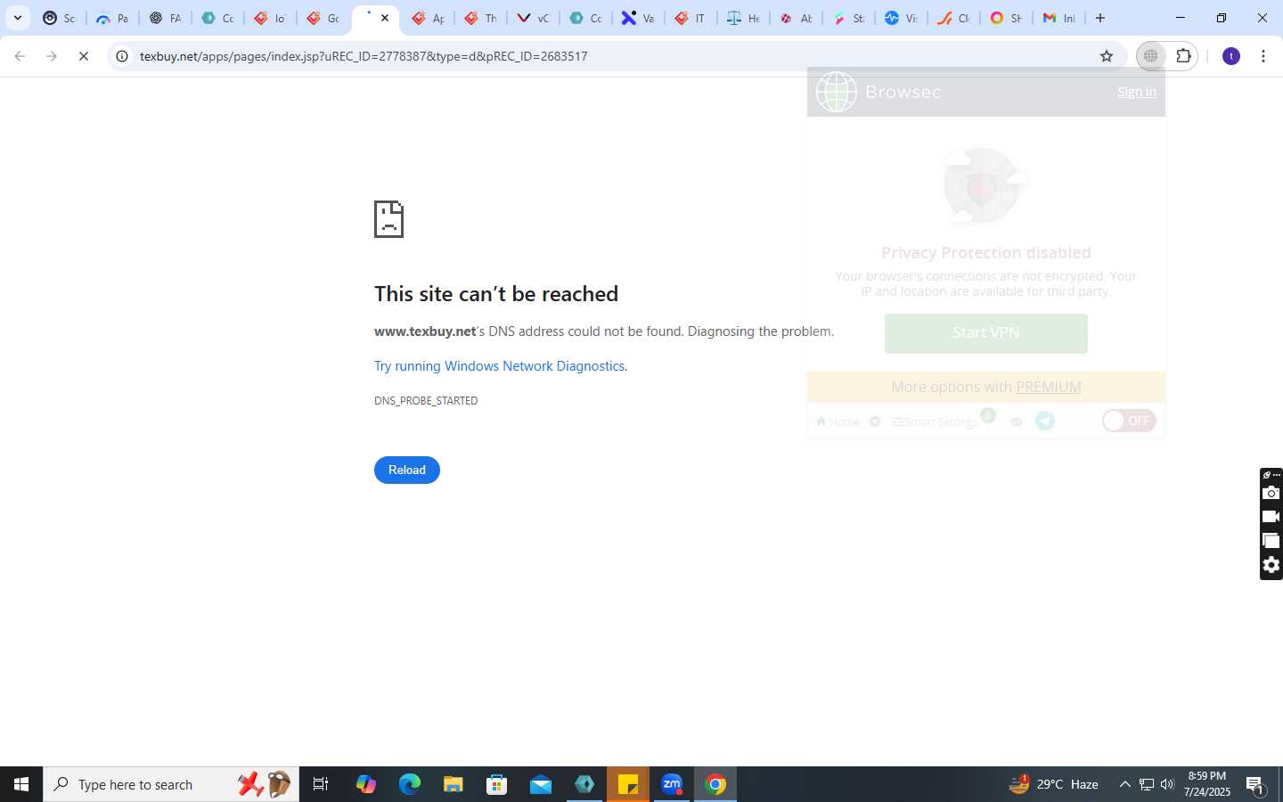This screenshot has height=802, width=1283.
Task: Switch to the 'Pa' tab
Action: (112, 18)
